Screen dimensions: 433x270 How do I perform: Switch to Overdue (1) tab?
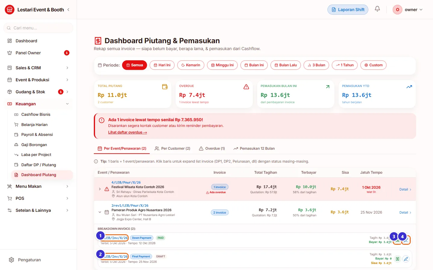[x=212, y=148]
